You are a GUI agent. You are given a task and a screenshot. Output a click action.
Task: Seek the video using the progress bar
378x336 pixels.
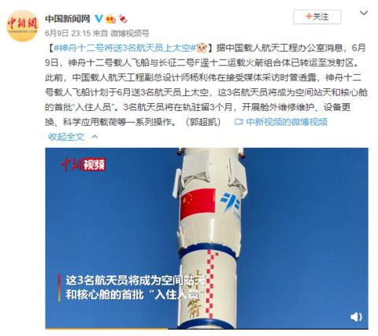pyautogui.click(x=206, y=328)
